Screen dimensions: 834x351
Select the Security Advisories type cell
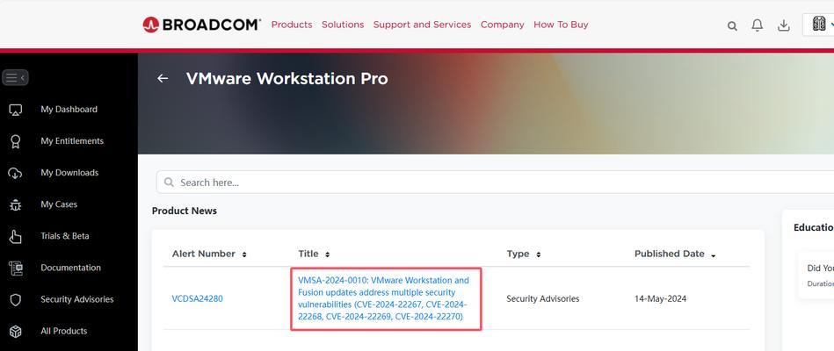click(542, 298)
